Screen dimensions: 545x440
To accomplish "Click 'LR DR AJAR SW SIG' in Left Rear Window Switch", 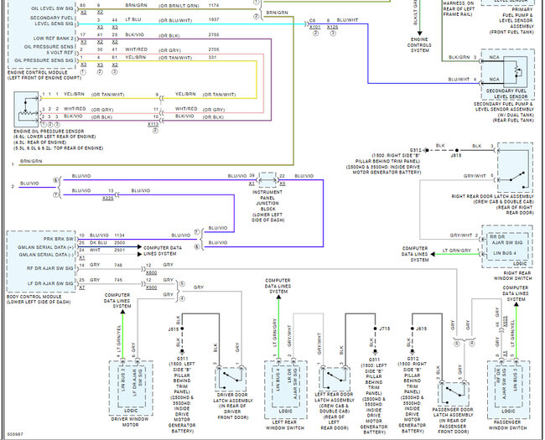I will (293, 384).
